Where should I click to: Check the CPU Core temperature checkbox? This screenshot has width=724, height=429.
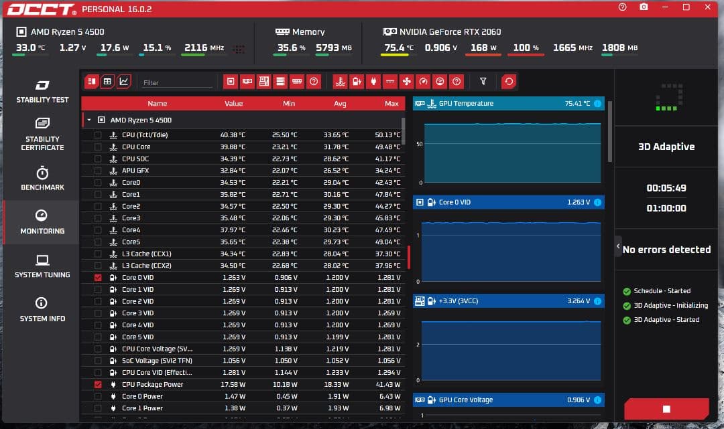click(x=98, y=147)
